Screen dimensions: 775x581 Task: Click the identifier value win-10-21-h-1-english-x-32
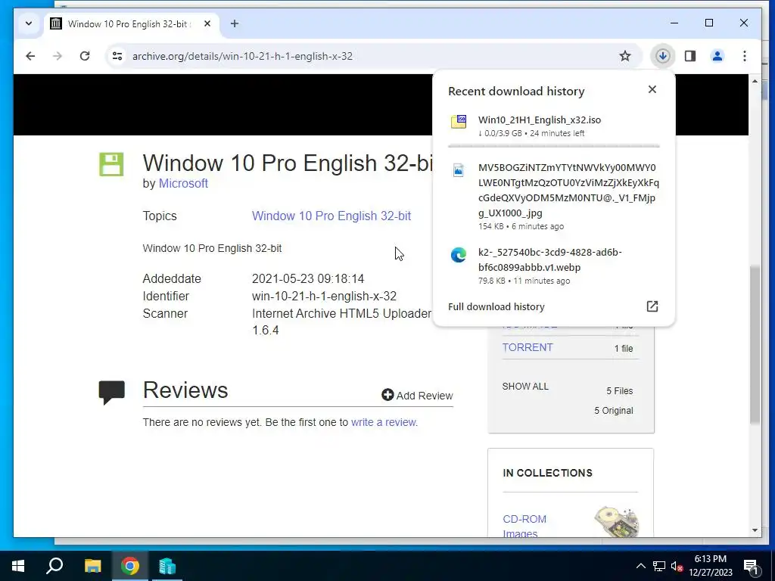[324, 296]
